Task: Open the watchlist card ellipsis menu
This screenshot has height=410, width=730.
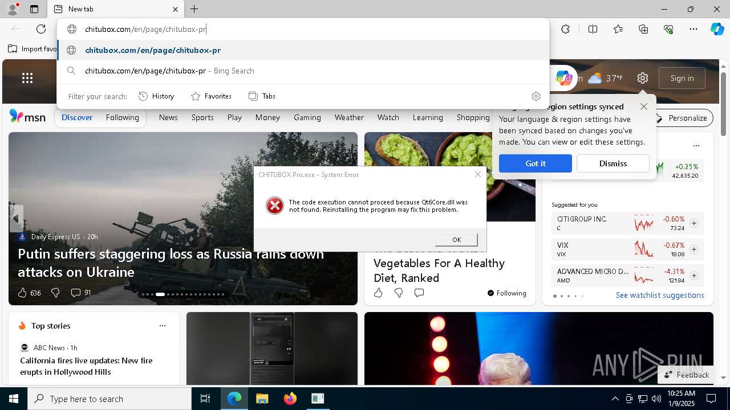Action: tap(696, 146)
